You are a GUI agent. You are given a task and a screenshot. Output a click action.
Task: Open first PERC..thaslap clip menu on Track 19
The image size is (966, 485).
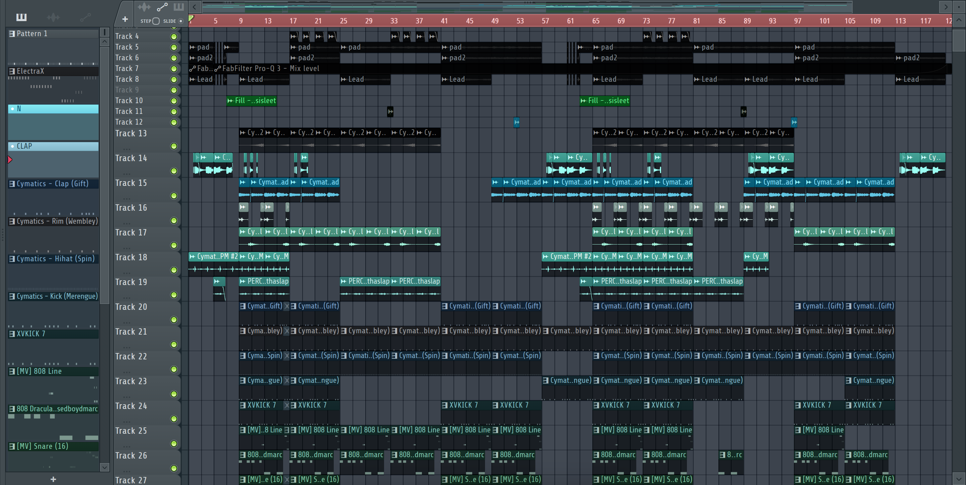[x=243, y=281]
